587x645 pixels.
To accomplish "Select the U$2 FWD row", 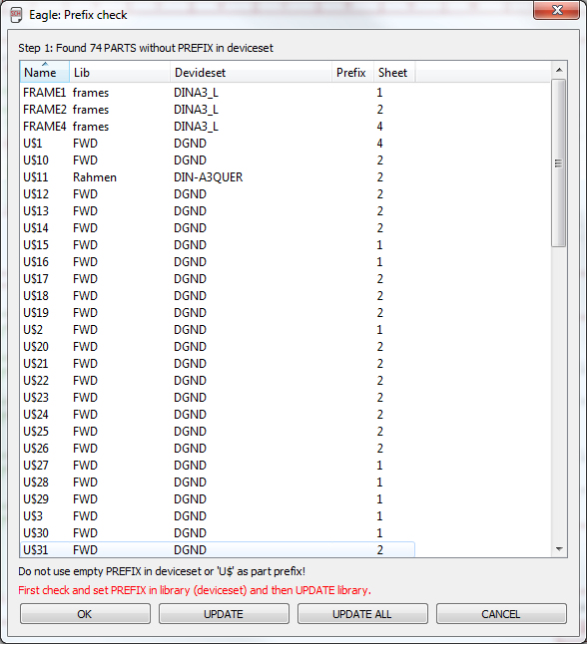I will (x=218, y=330).
